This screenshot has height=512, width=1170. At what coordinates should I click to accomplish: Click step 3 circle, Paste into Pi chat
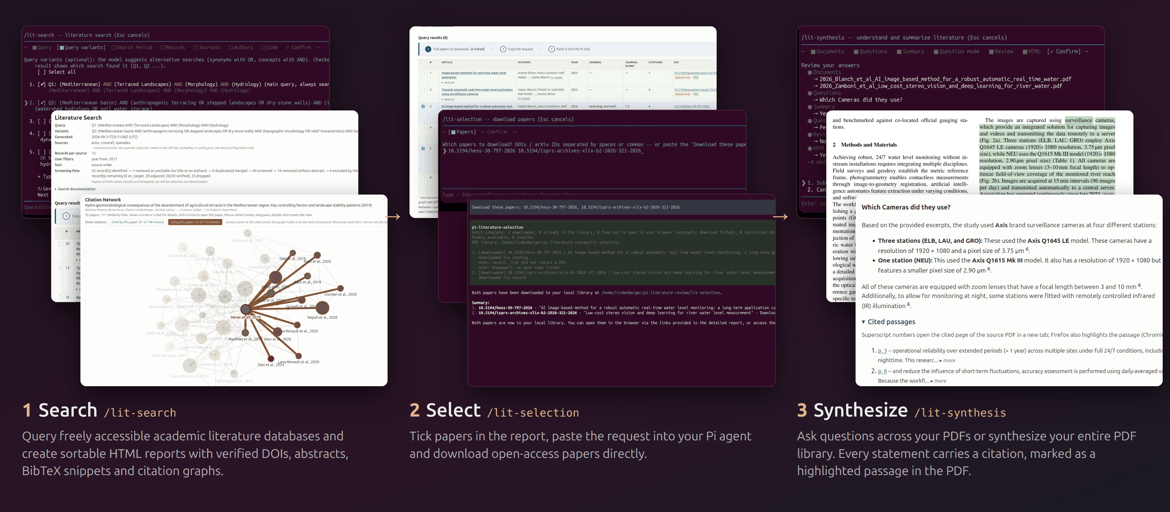(x=551, y=49)
